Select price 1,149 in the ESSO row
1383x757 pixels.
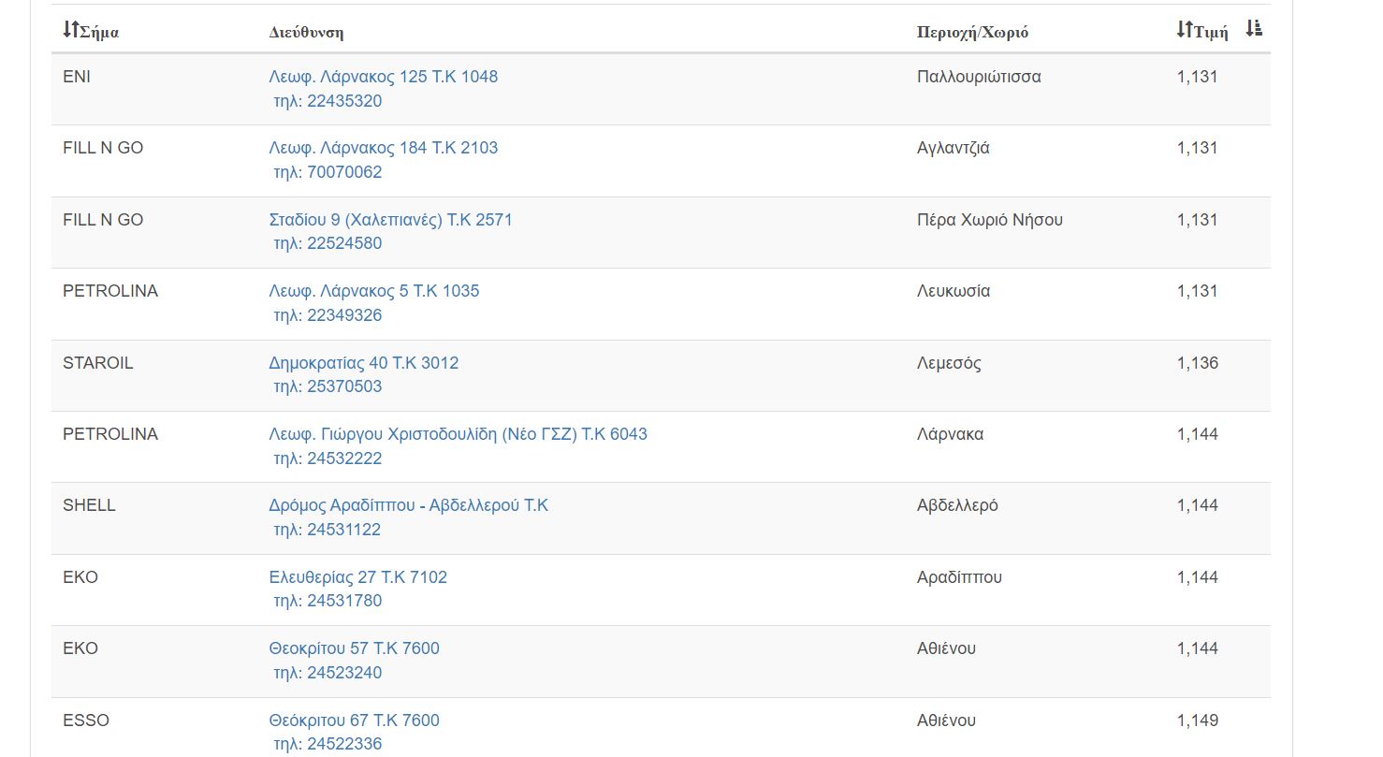[x=1197, y=721]
